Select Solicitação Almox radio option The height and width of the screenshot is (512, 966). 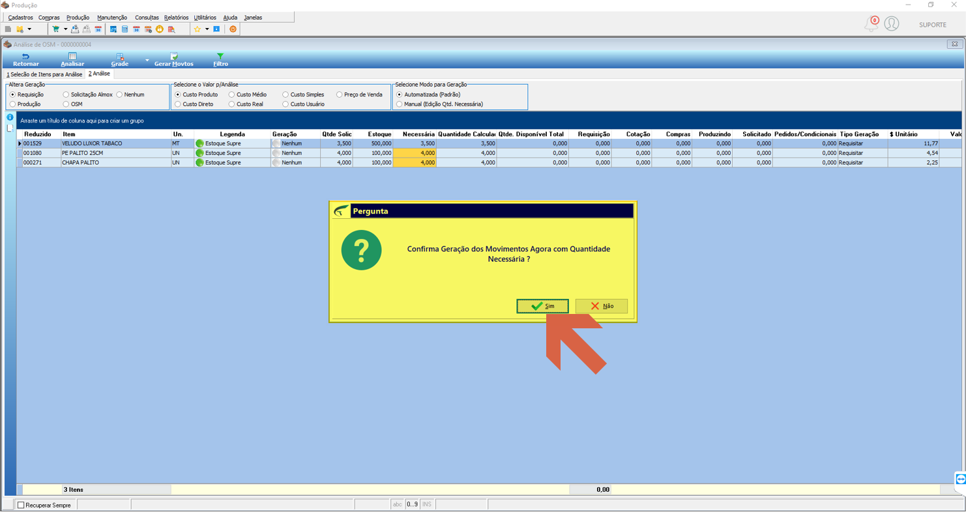coord(87,94)
